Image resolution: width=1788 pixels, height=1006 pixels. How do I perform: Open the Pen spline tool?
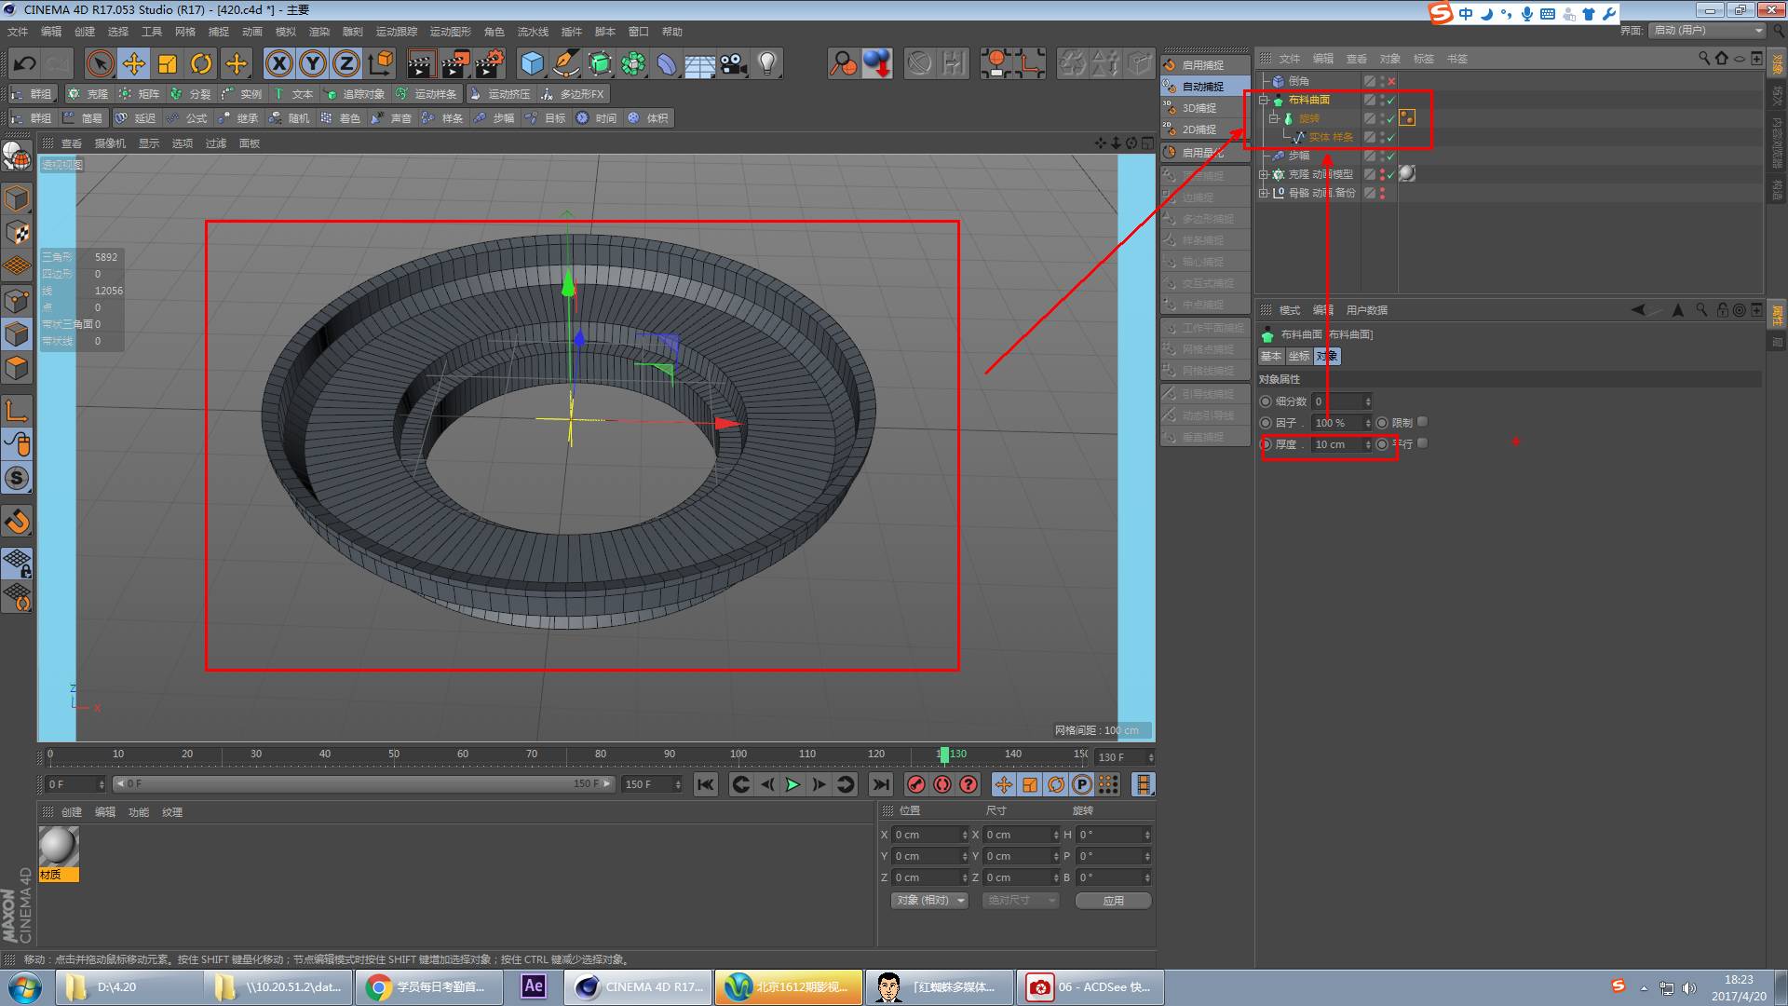click(565, 63)
